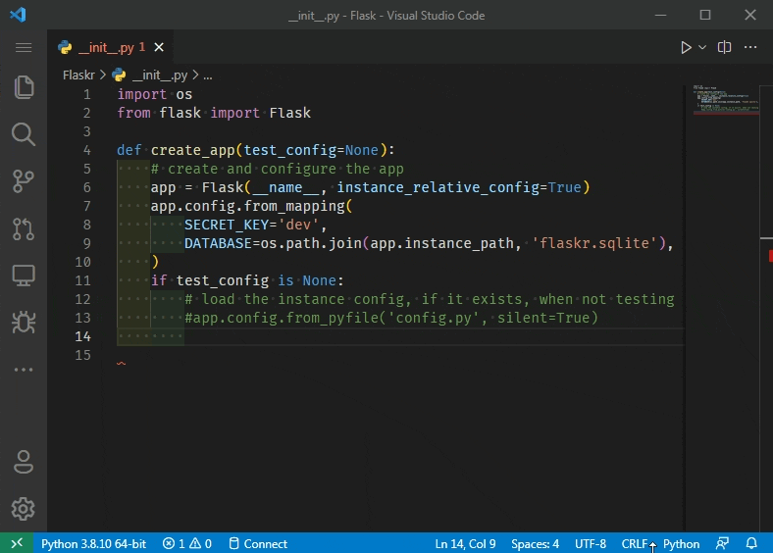Click the minimap code overview

[x=726, y=100]
